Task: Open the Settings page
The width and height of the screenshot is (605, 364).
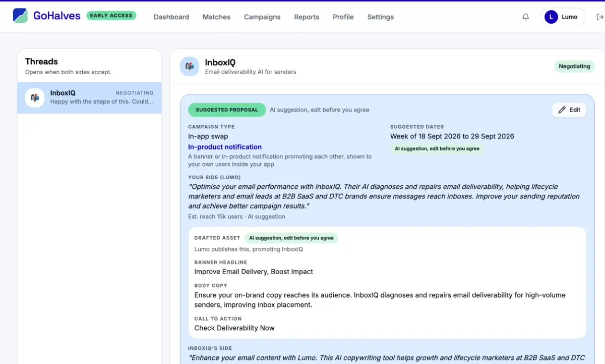Action: 380,17
